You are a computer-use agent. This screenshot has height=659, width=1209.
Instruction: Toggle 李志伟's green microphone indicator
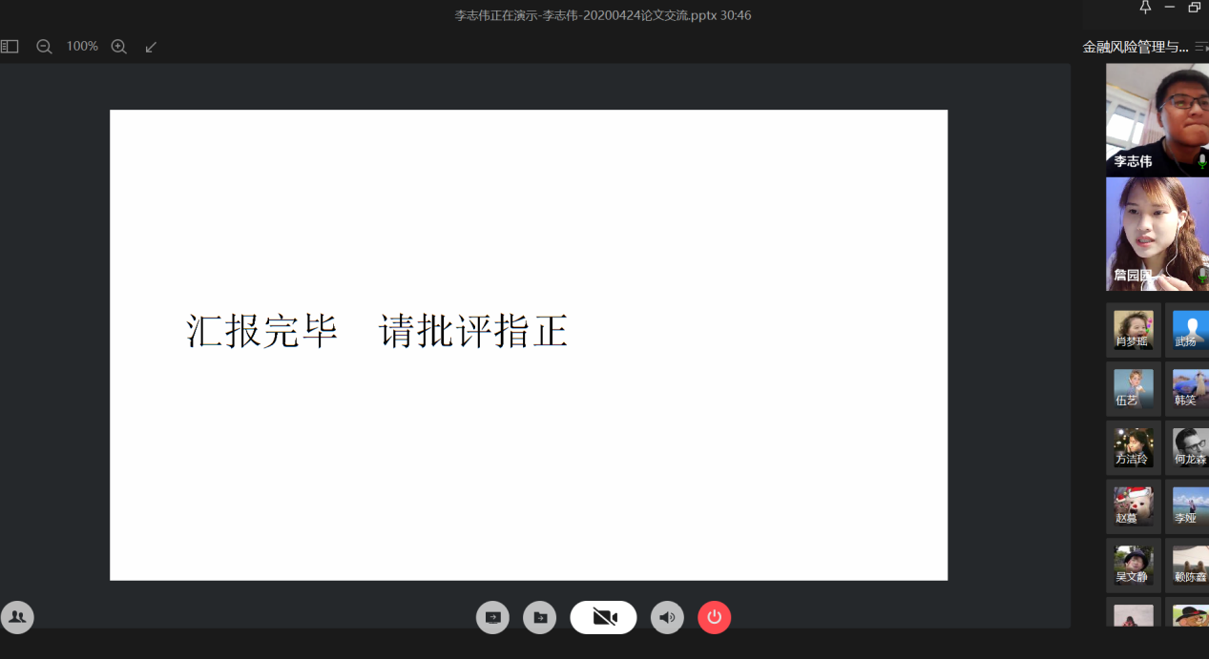coord(1201,161)
